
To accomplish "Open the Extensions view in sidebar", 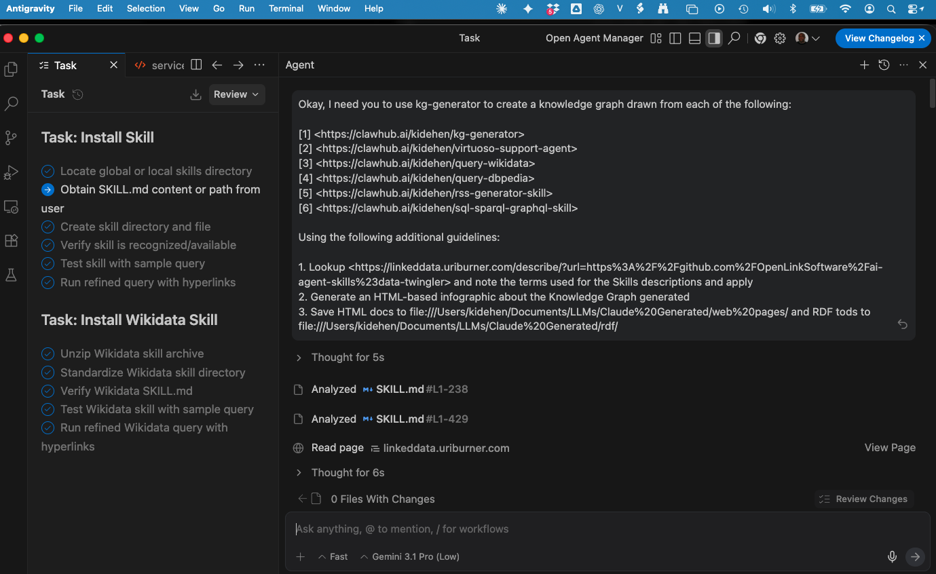I will click(11, 241).
